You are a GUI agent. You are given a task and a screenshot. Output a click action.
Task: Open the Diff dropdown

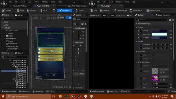tap(43, 10)
